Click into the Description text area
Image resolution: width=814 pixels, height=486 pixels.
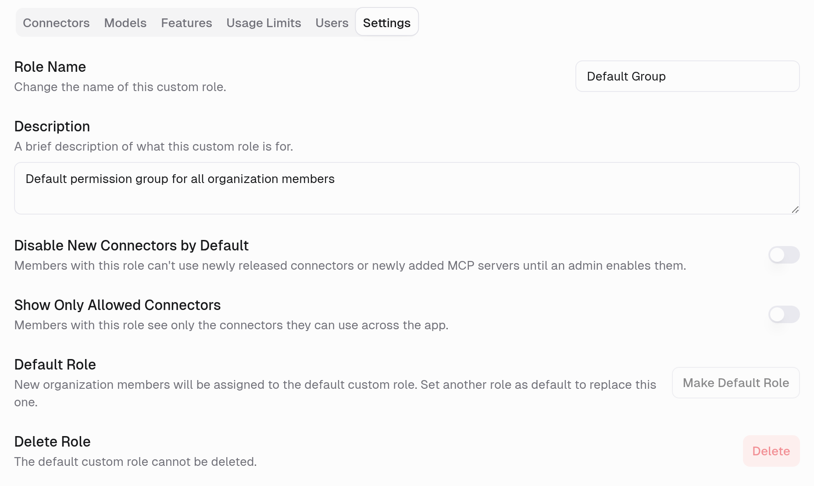pyautogui.click(x=407, y=188)
